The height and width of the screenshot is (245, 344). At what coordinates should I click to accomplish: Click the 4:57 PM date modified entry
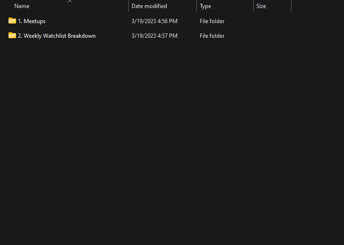(154, 36)
